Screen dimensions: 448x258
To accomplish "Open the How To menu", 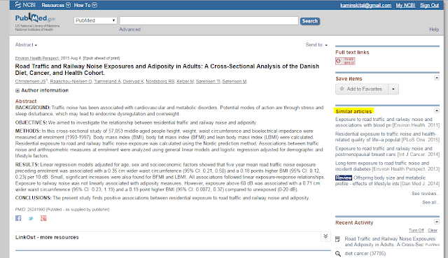I will [x=85, y=5].
